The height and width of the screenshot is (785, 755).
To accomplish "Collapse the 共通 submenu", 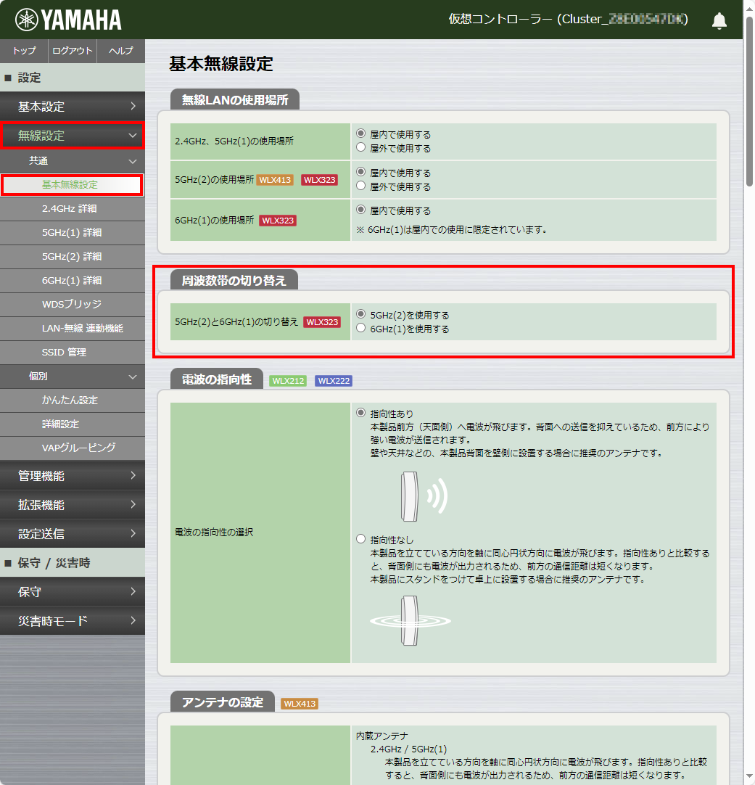I will point(72,160).
